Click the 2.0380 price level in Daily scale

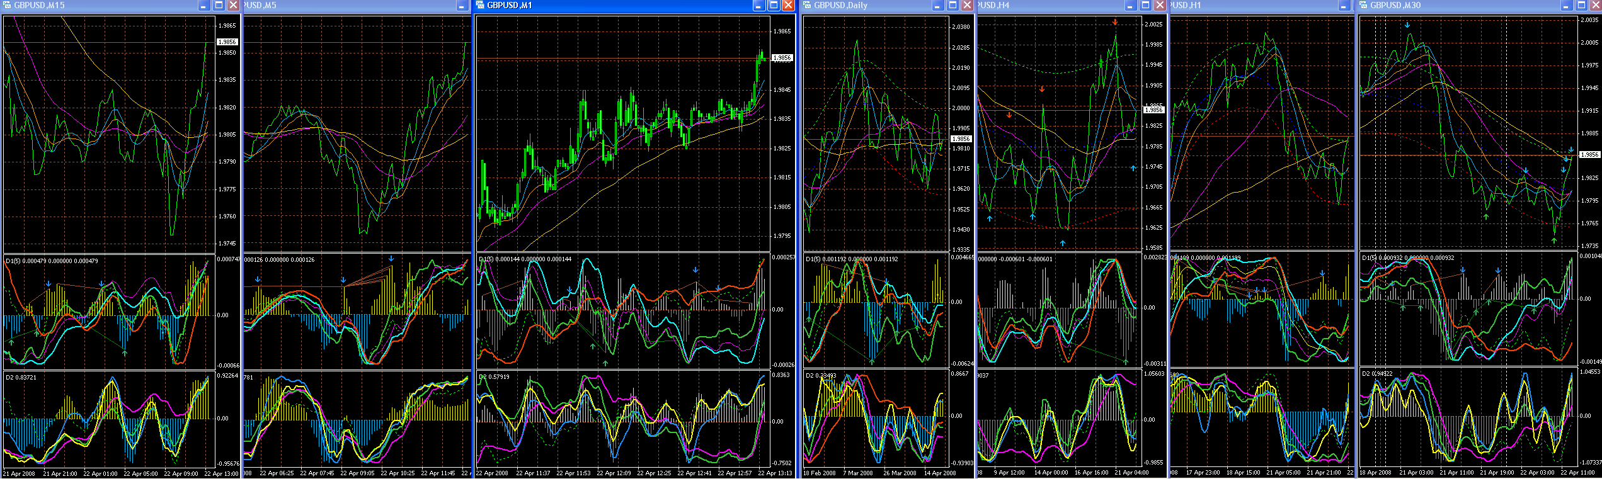[x=961, y=27]
